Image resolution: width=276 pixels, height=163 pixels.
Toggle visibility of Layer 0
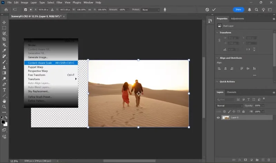tap(218, 117)
